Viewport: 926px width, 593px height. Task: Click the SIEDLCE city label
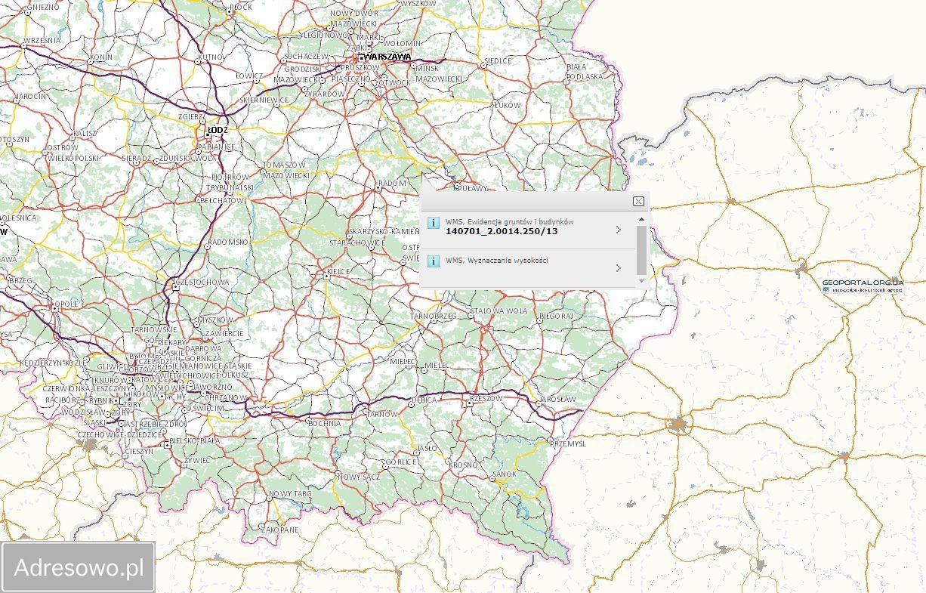tap(498, 60)
